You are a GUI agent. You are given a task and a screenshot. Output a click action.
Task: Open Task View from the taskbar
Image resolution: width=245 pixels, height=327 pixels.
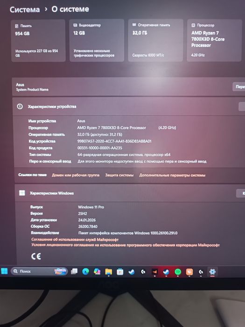pyautogui.click(x=74, y=271)
